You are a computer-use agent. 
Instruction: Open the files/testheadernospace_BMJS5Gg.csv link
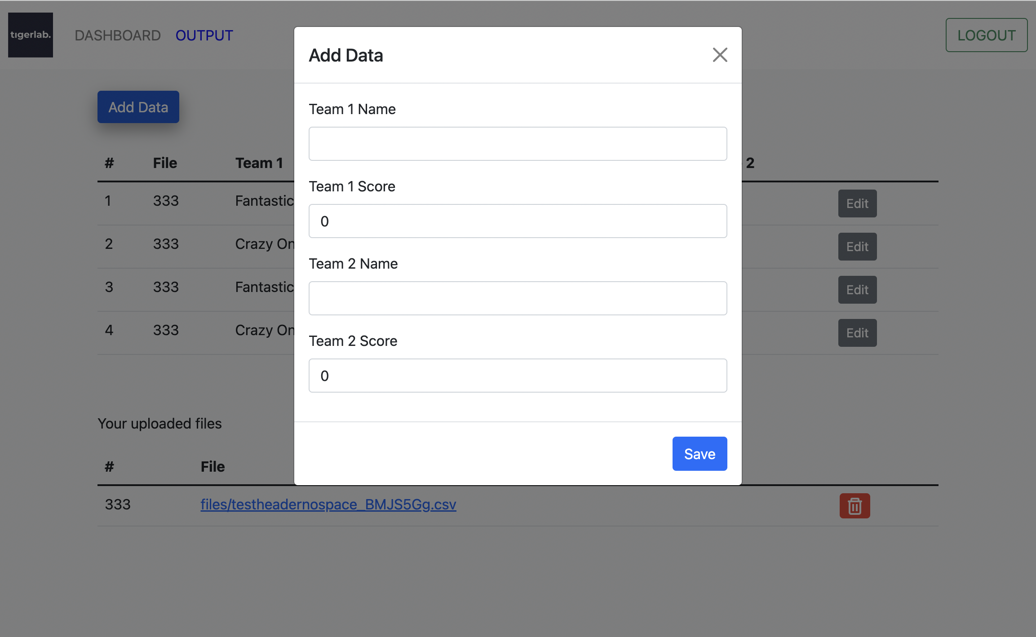(x=328, y=504)
